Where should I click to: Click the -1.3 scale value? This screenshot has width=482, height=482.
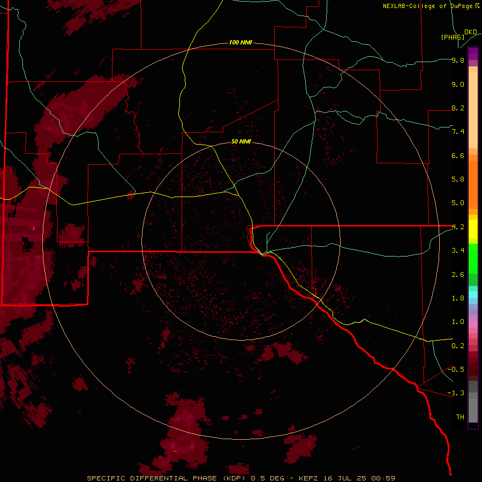tap(456, 393)
